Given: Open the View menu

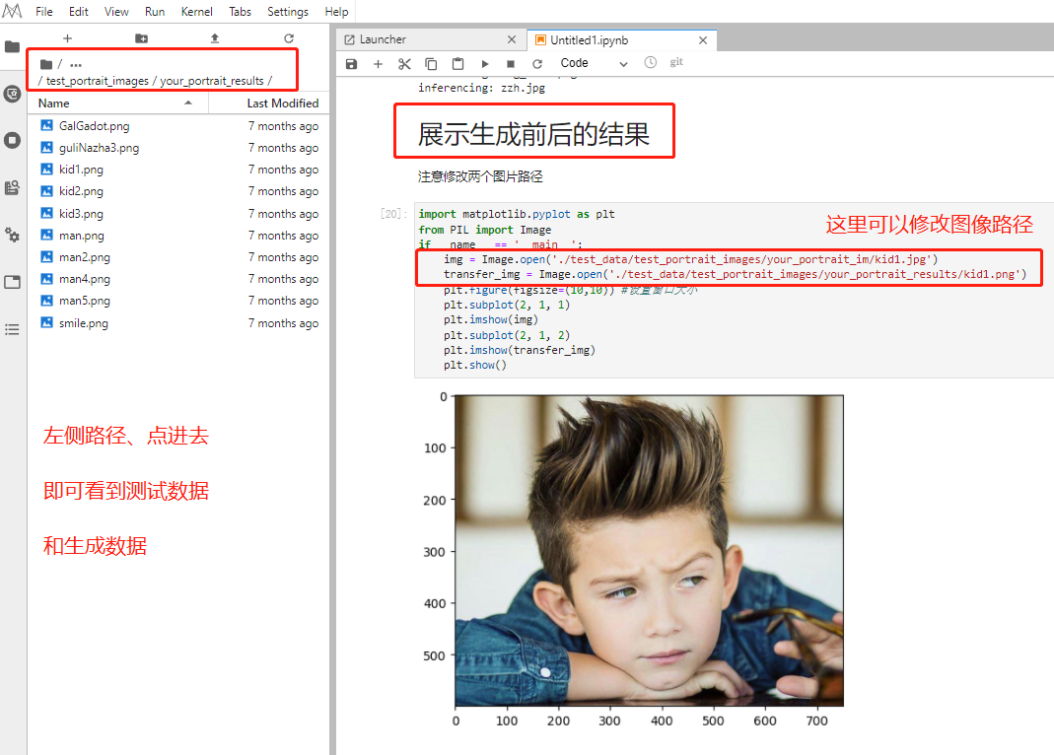Looking at the screenshot, I should tap(116, 12).
